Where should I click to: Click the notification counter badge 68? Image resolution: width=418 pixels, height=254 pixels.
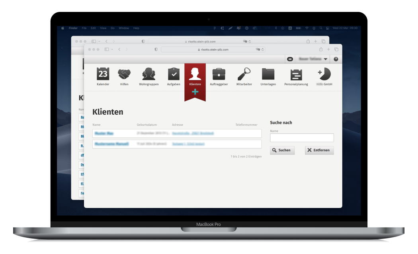[290, 59]
